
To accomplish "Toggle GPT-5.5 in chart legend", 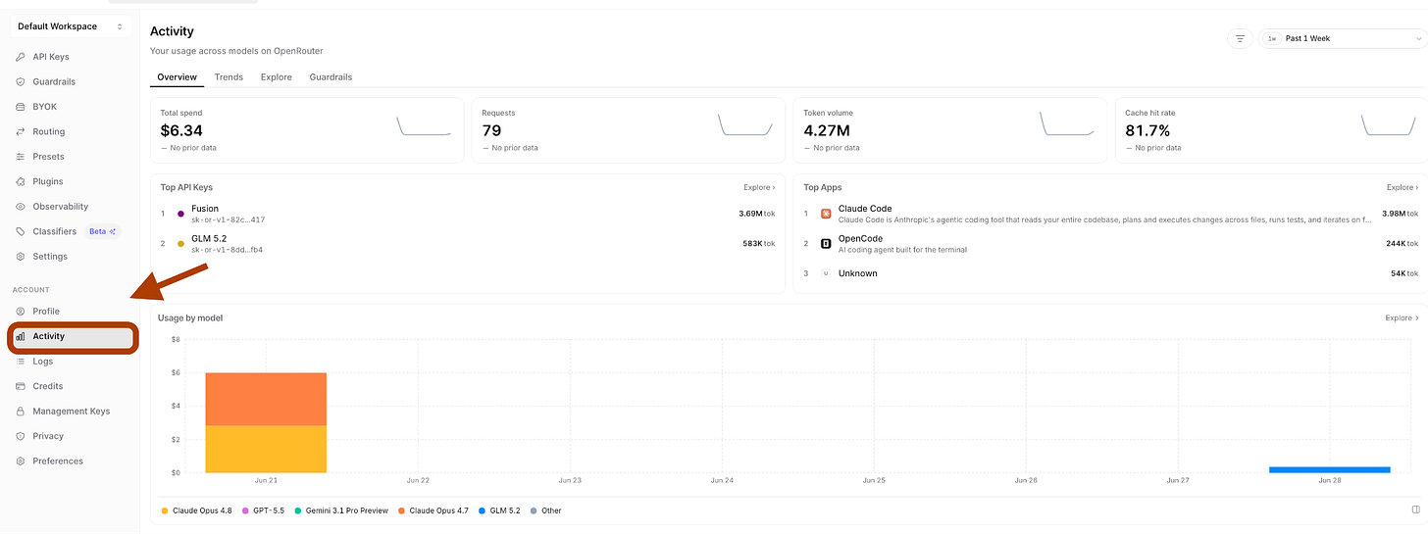I will (263, 510).
